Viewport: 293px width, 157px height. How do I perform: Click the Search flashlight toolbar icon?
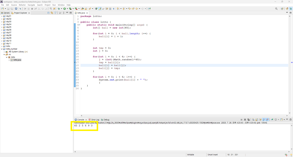[x=90, y=8]
